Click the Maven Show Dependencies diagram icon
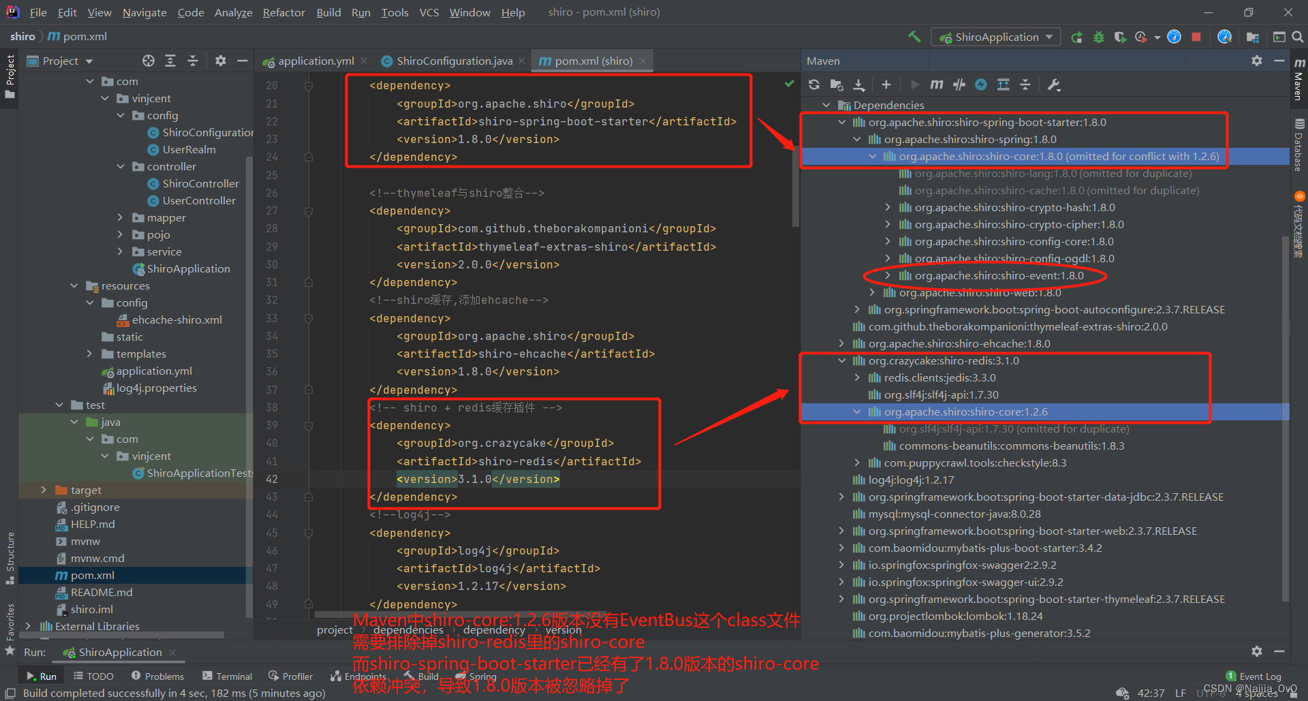 pos(1003,84)
